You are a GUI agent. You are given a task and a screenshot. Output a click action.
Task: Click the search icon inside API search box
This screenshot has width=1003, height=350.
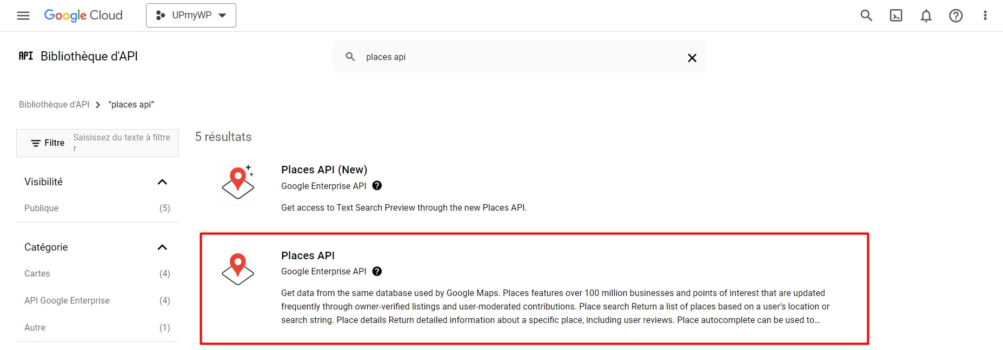[350, 57]
